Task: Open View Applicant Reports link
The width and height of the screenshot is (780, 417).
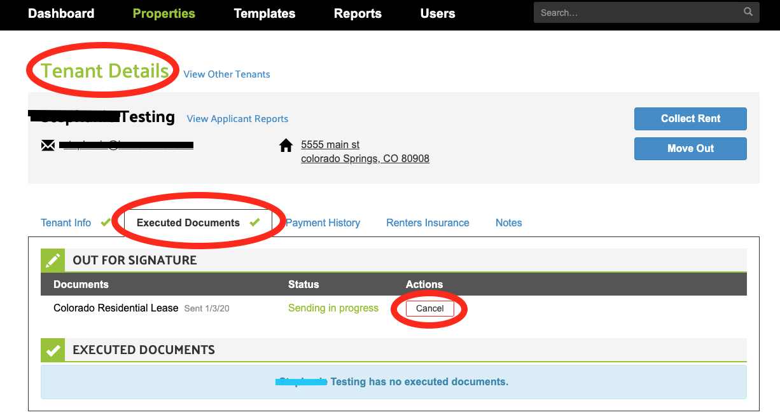Action: point(237,119)
